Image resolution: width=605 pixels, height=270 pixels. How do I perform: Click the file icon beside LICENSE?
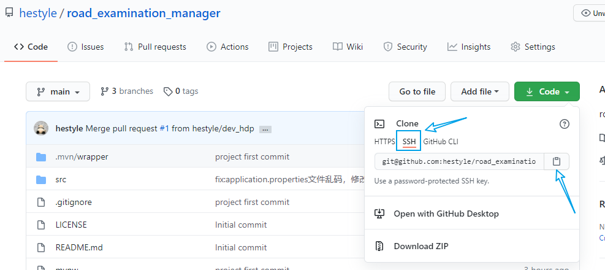[41, 225]
